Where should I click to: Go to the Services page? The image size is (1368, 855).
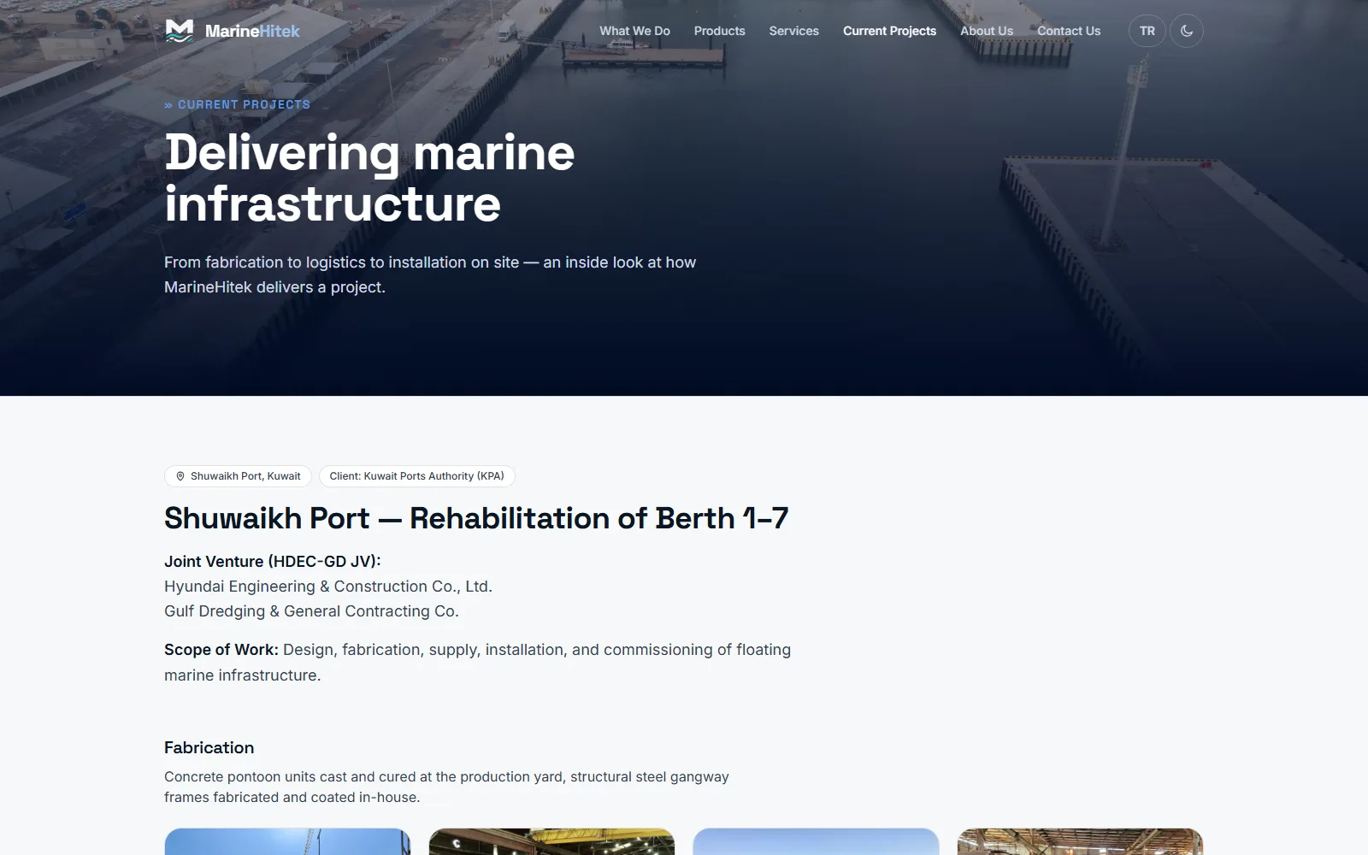(x=794, y=31)
